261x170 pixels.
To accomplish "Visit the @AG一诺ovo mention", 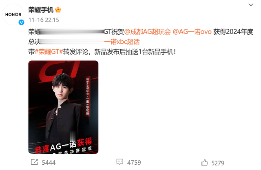I will click(x=192, y=32).
